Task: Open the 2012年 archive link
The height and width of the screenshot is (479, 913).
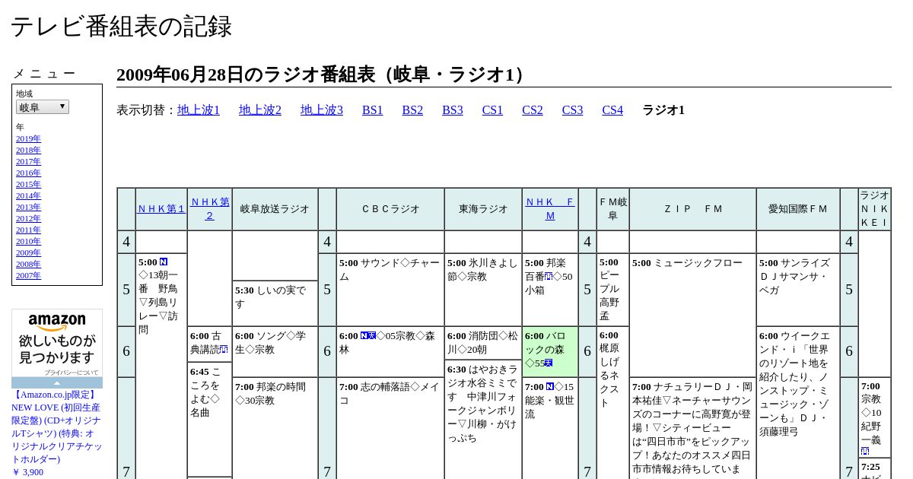Action: point(28,218)
